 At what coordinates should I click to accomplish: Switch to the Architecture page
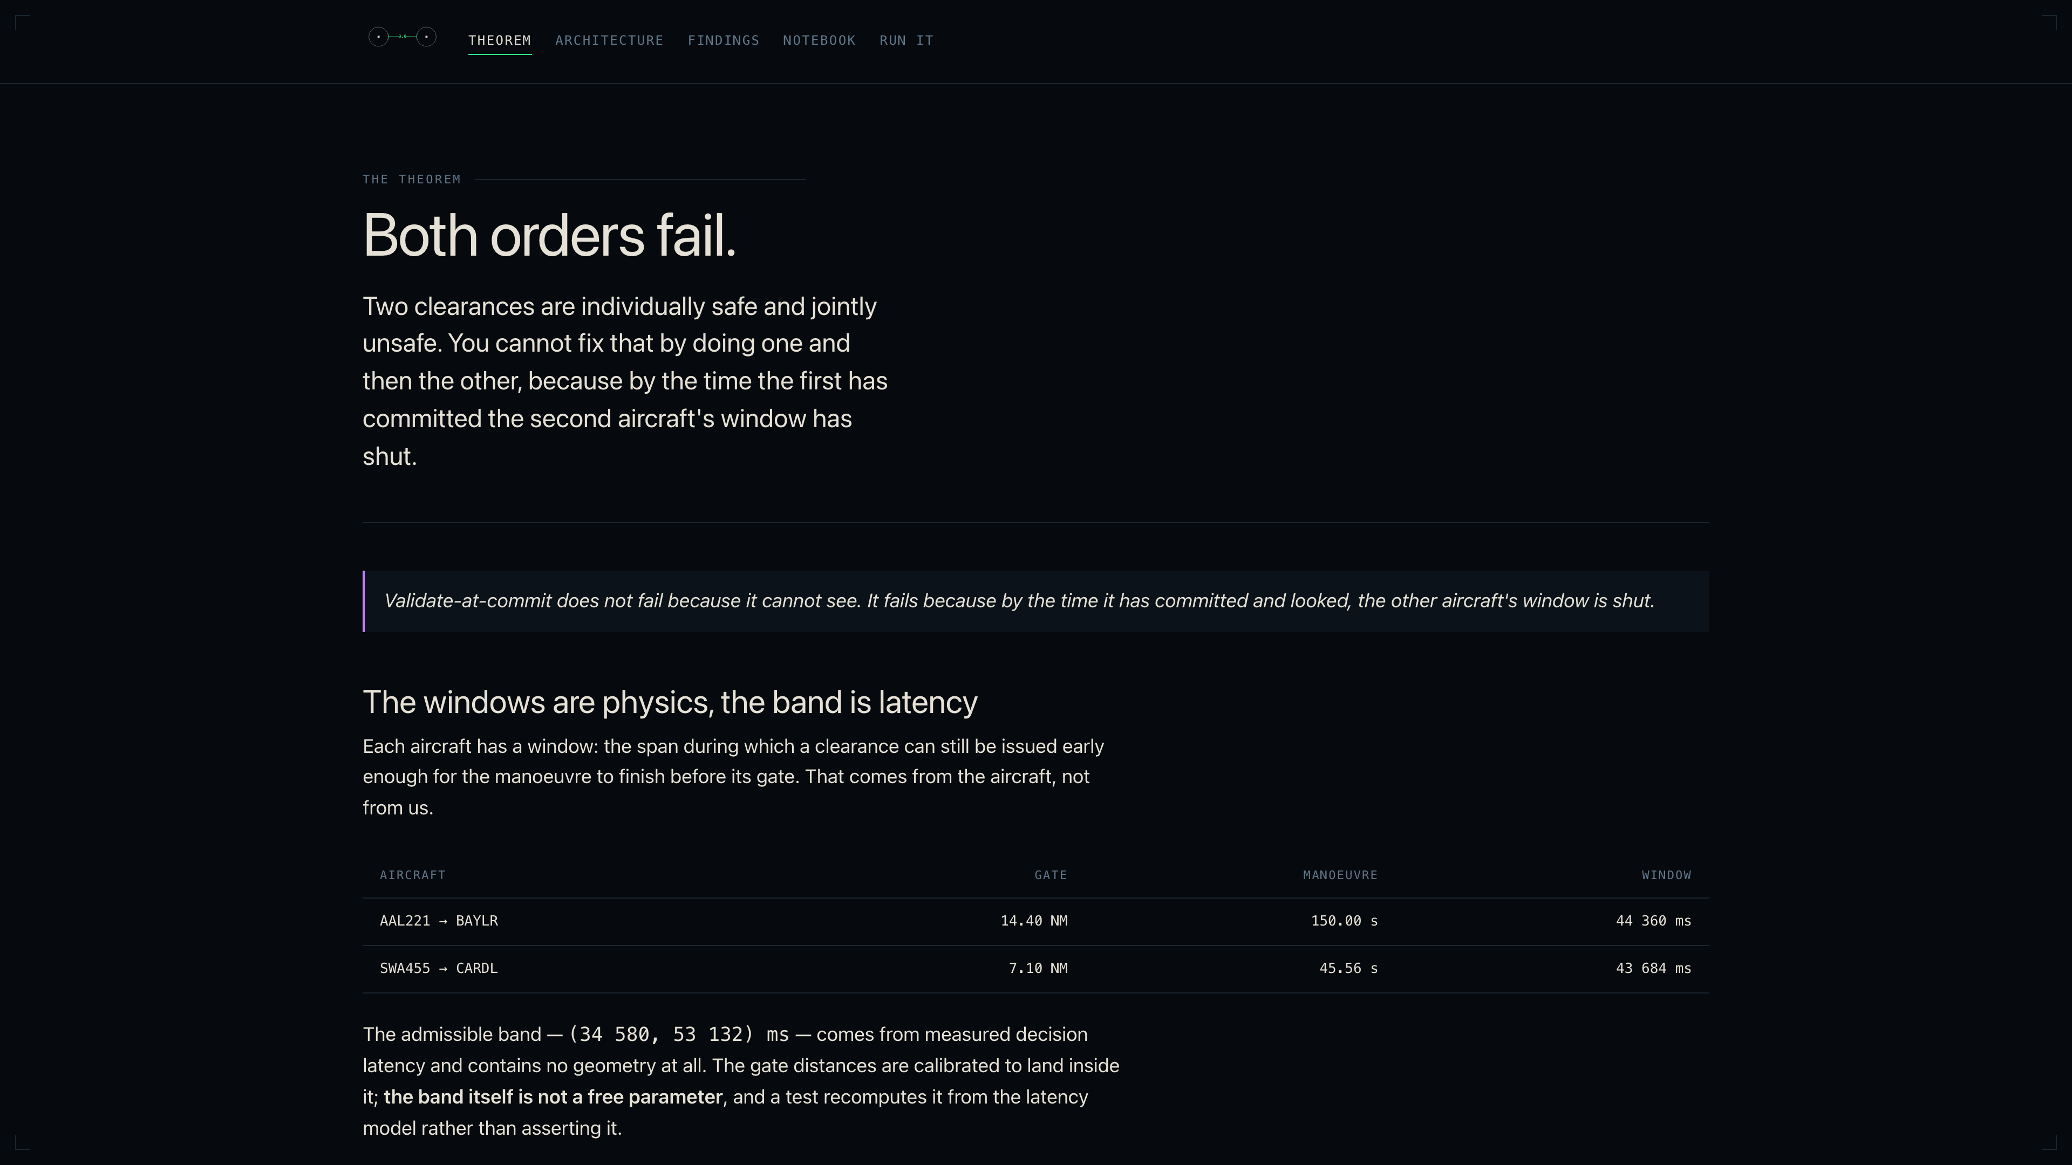coord(609,40)
